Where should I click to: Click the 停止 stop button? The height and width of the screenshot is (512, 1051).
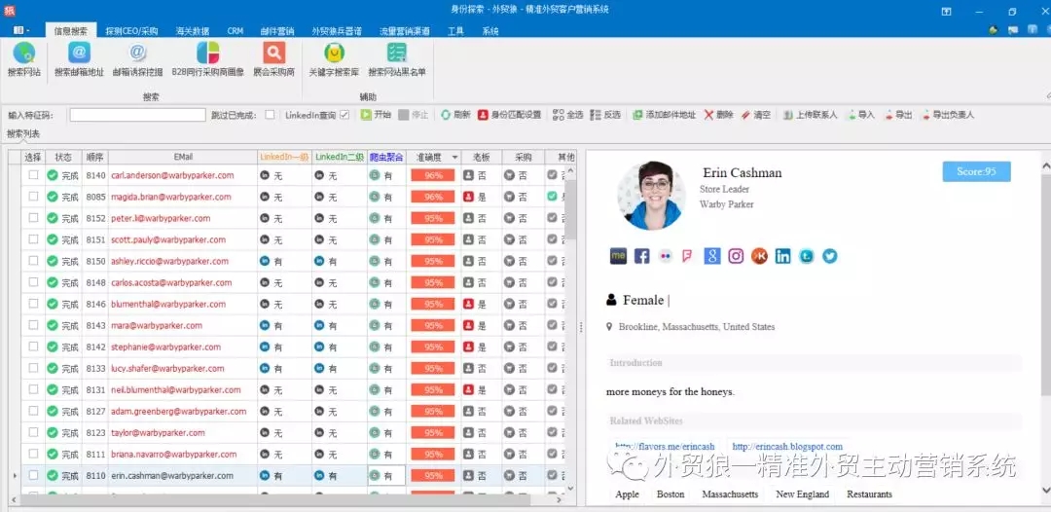414,115
